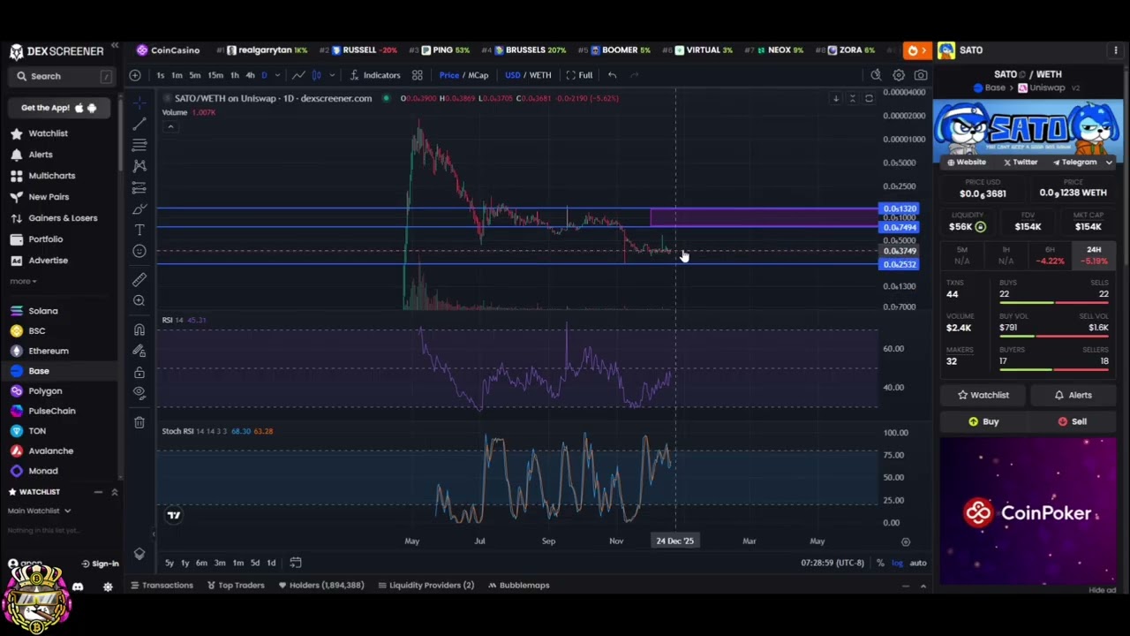Expand more sidebar items
The height and width of the screenshot is (636, 1130).
click(23, 281)
